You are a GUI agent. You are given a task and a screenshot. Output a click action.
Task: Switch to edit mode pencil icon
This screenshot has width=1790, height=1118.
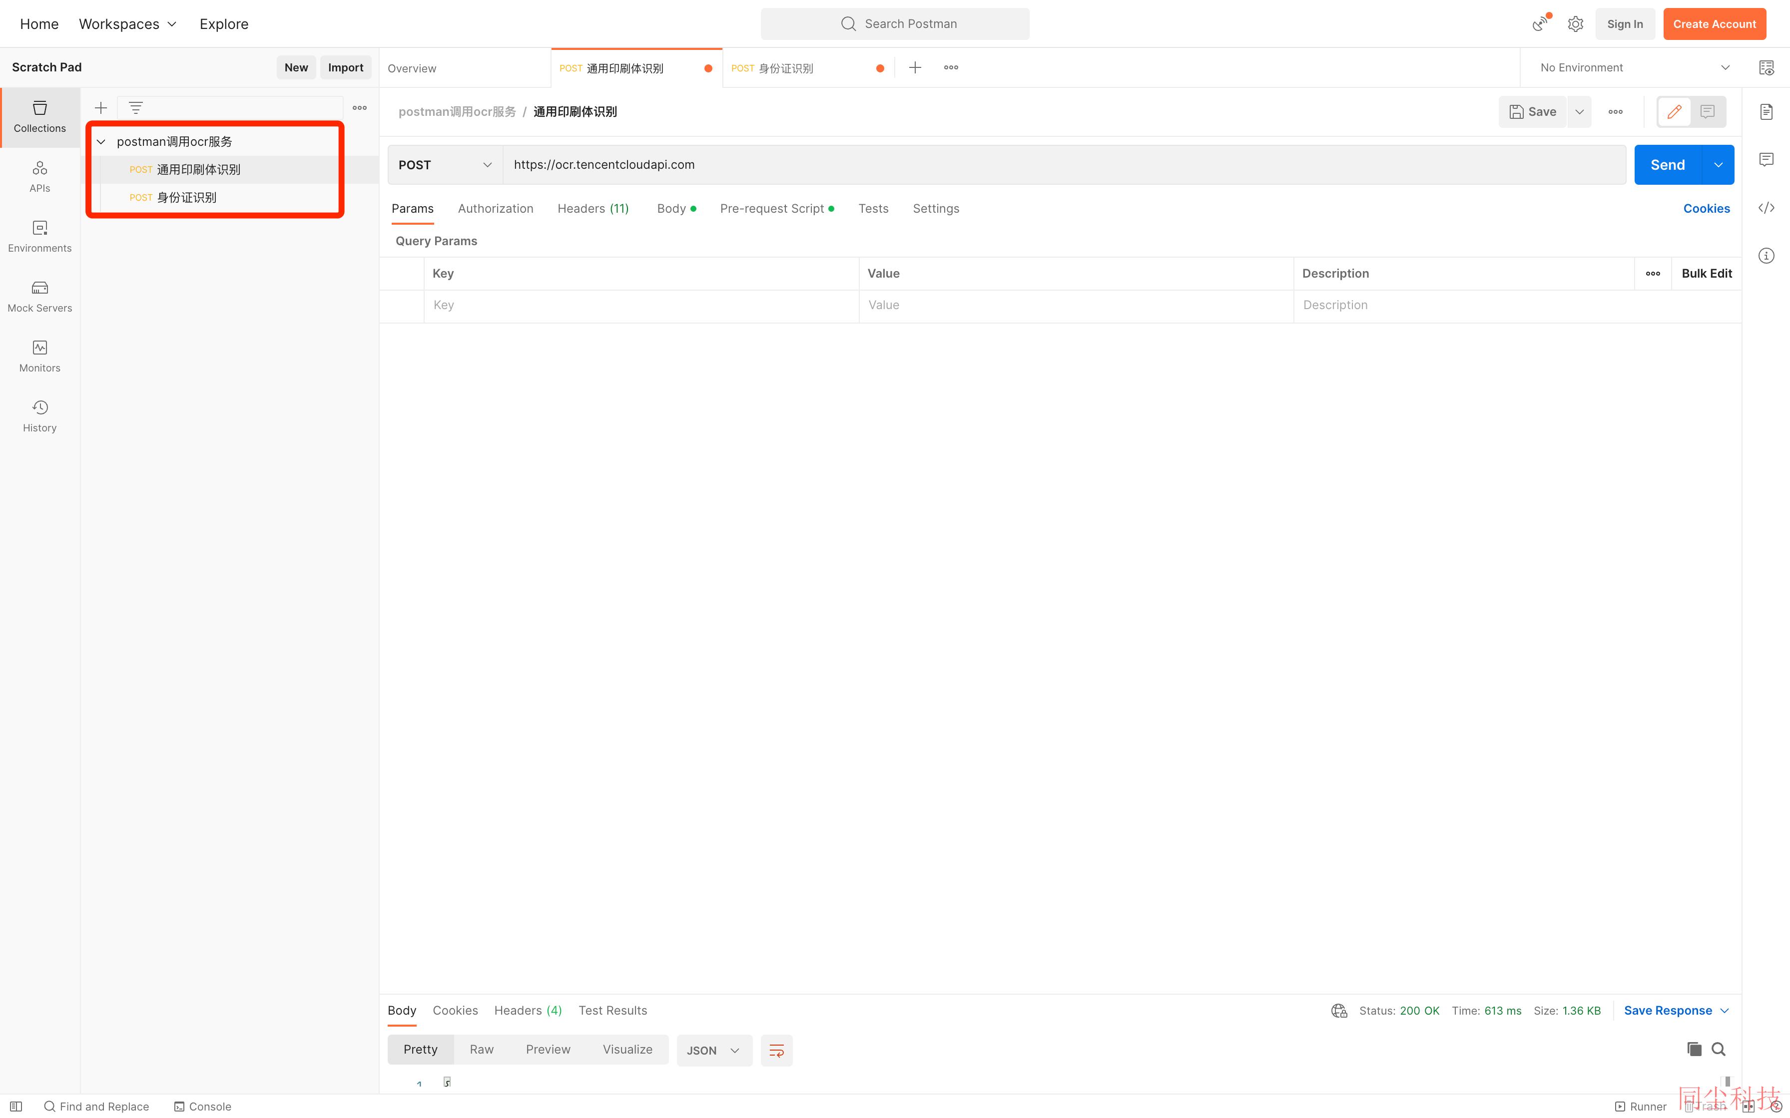click(x=1675, y=112)
